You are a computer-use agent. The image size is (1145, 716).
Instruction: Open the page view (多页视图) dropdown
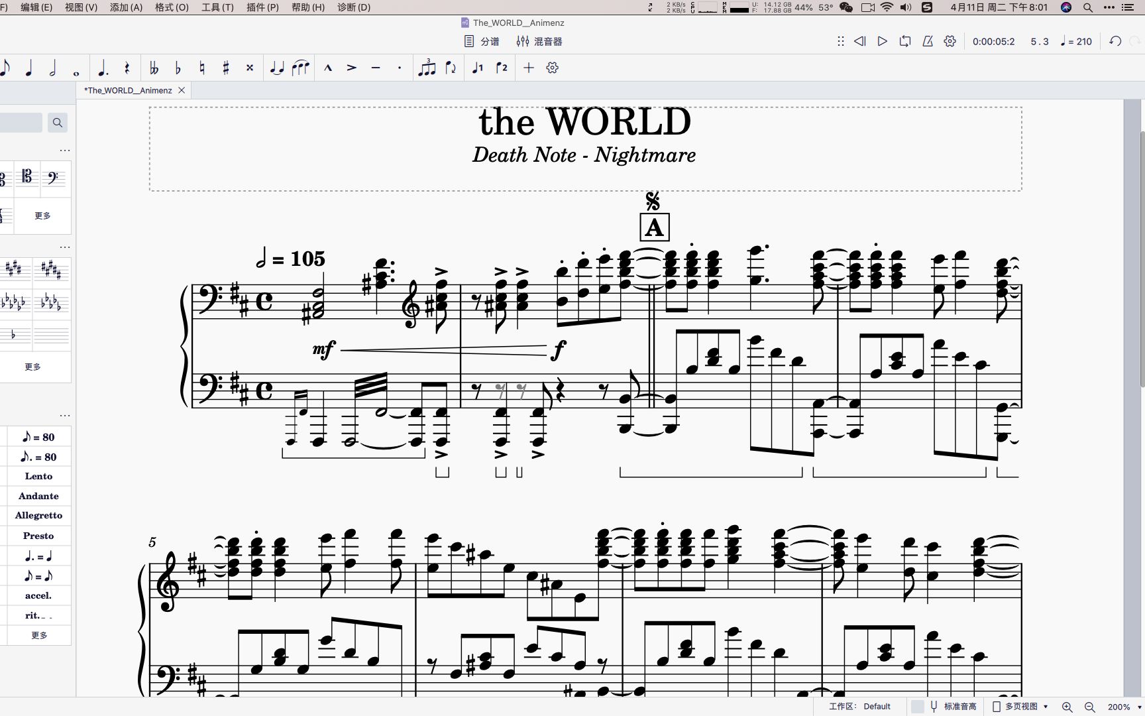[x=1020, y=707]
